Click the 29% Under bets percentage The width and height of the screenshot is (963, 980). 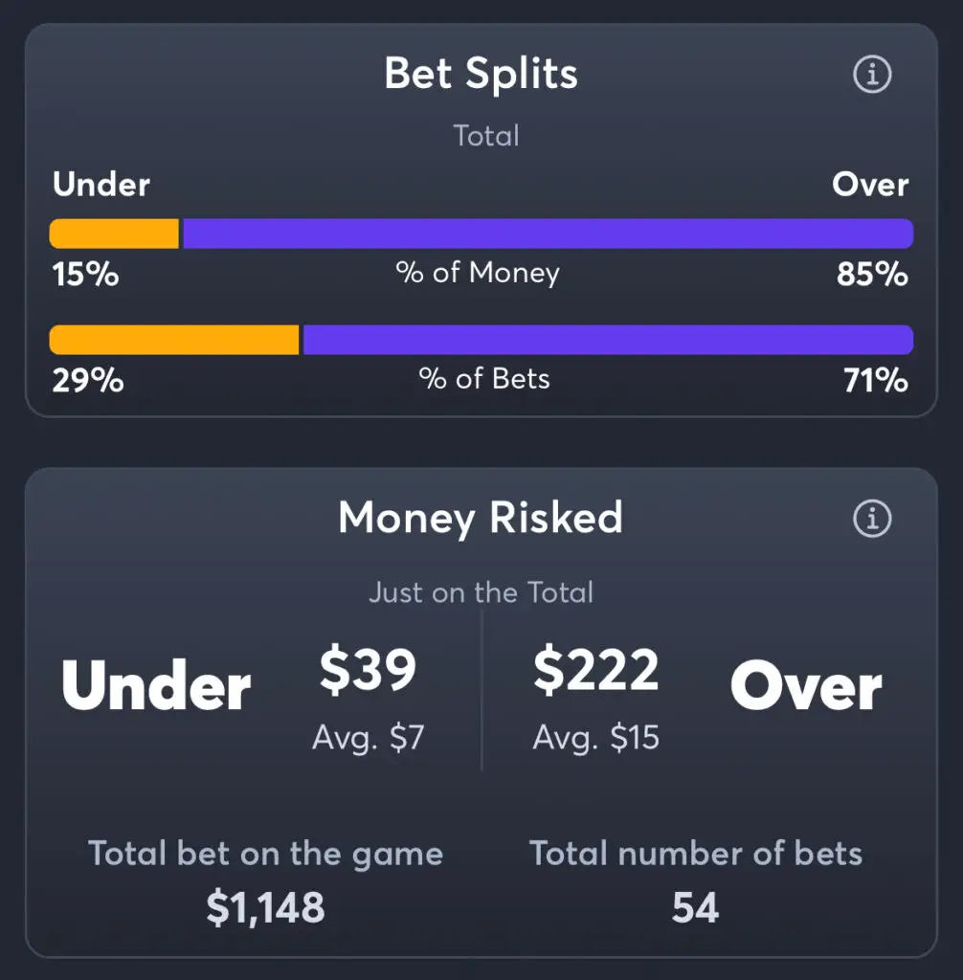click(x=88, y=381)
